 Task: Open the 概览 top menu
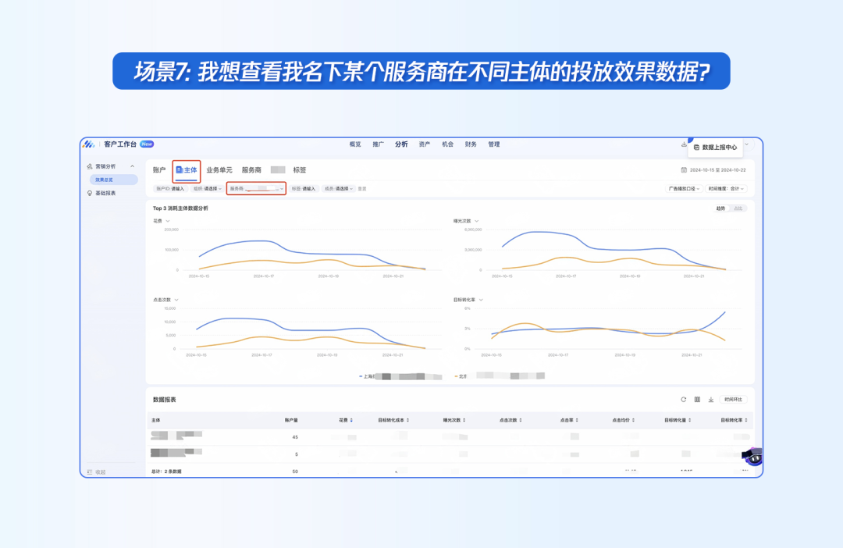355,144
